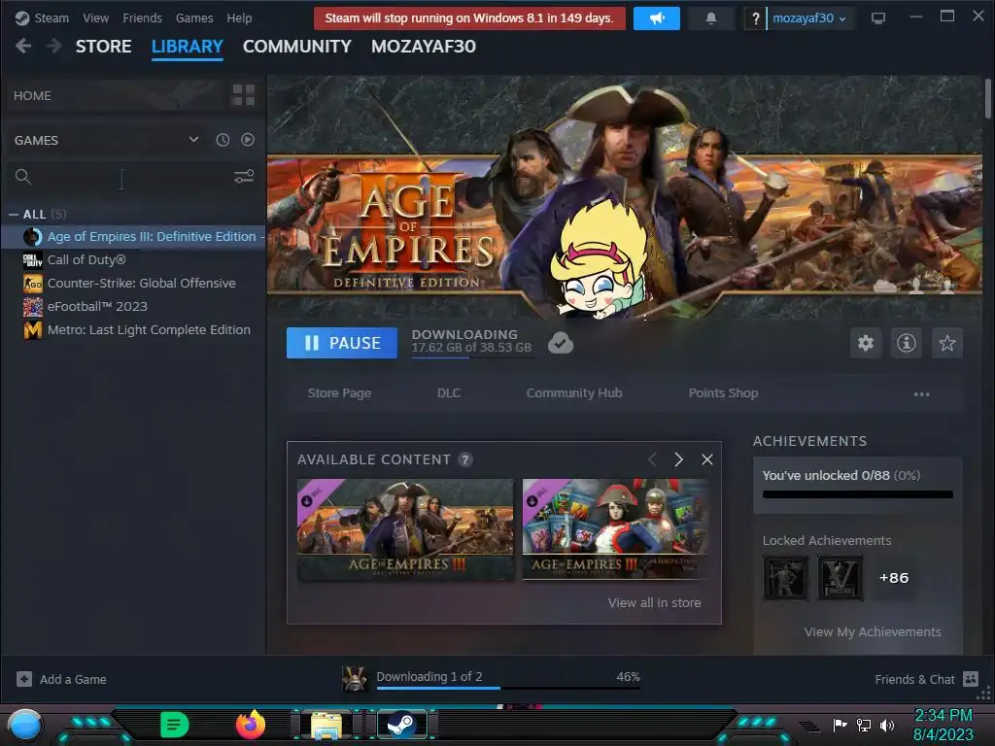Add game to favorites star icon
This screenshot has width=995, height=746.
[947, 343]
